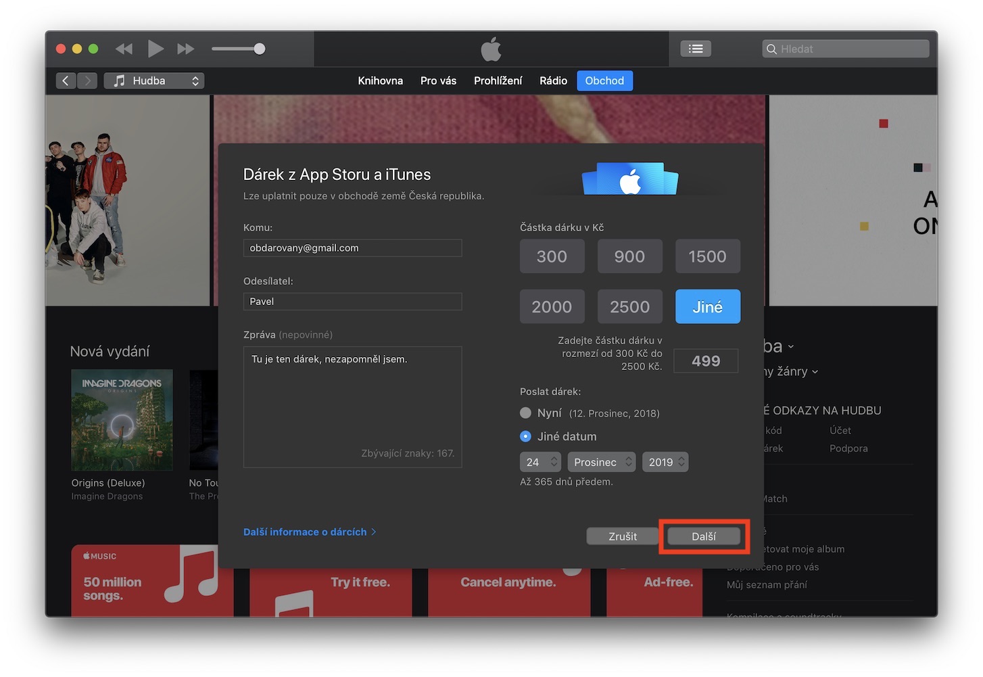Switch to the Knihovna tab

coord(380,80)
